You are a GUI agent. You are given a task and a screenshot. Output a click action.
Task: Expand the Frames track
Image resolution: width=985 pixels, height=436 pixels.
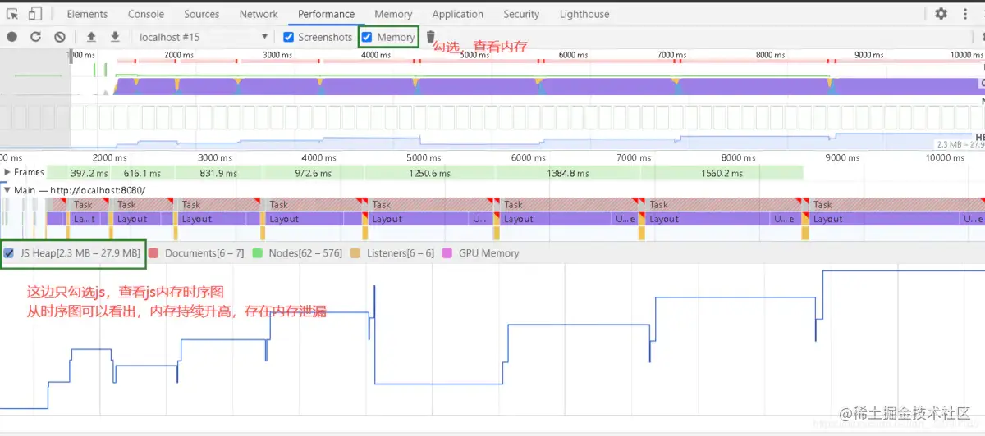click(x=7, y=173)
